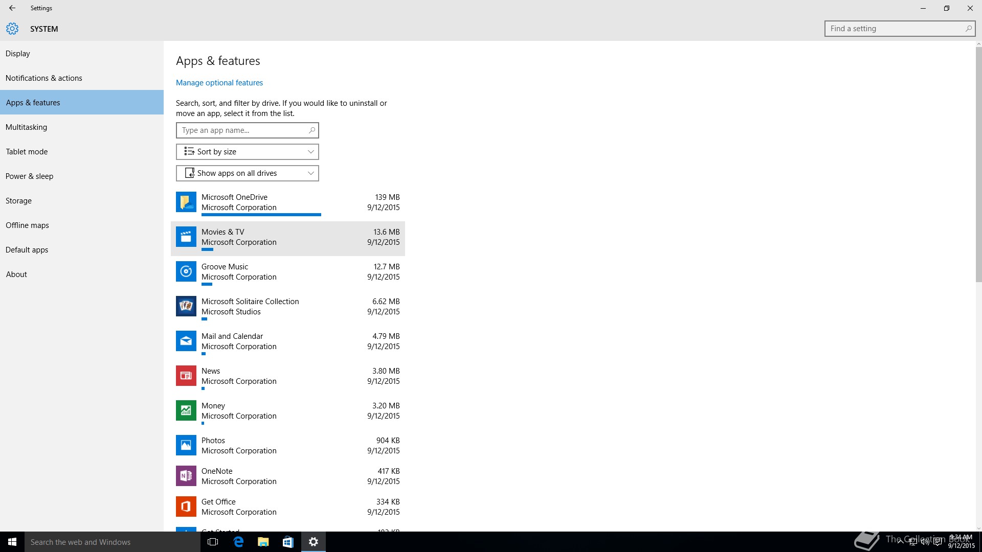The height and width of the screenshot is (552, 982).
Task: Select the News app name text
Action: [211, 371]
